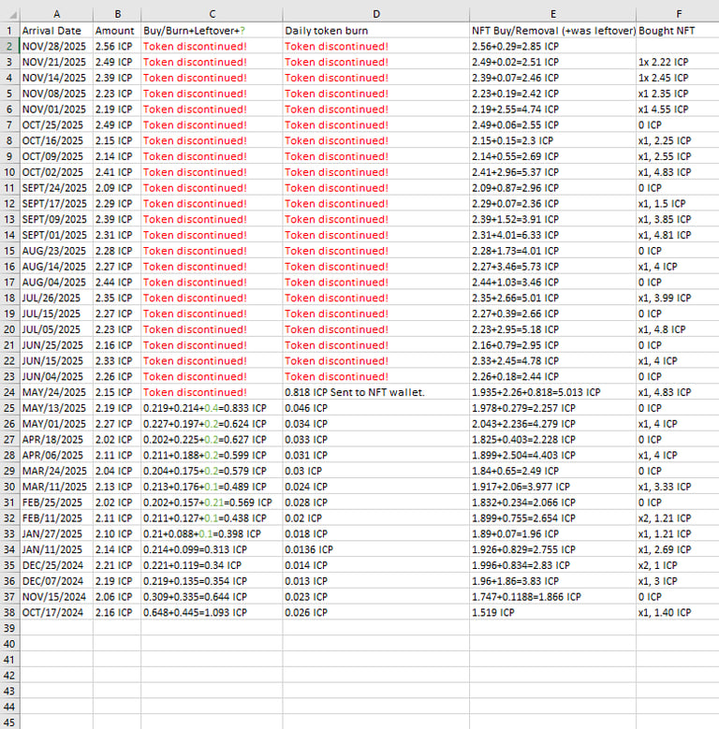Select column C header

[212, 14]
